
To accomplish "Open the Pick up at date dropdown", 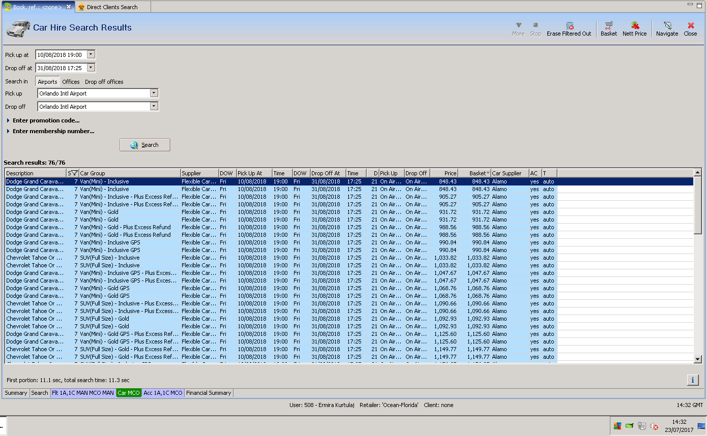I will click(91, 54).
